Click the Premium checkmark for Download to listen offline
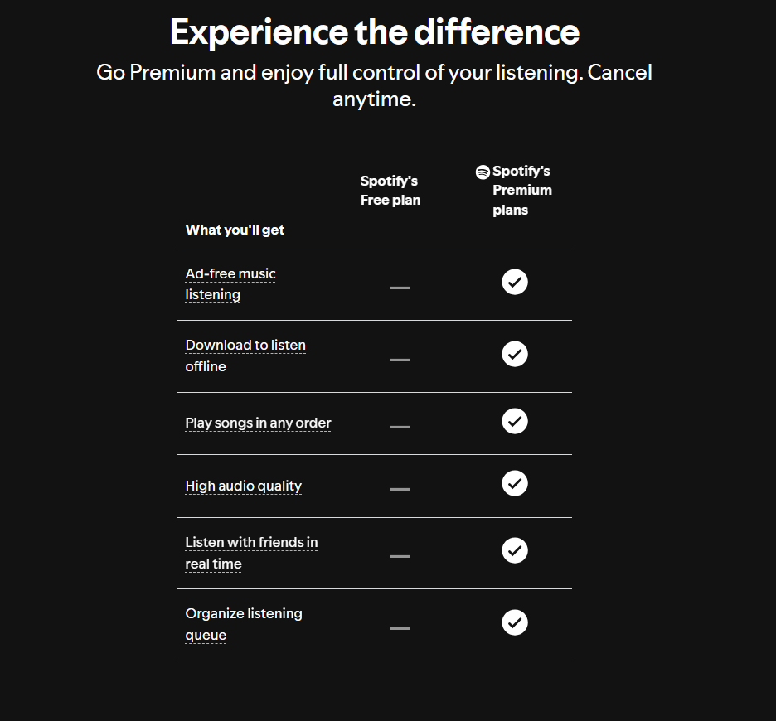Viewport: 776px width, 721px height. 515,354
